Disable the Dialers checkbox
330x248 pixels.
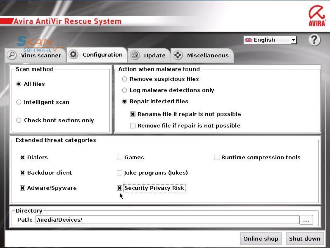pos(22,157)
